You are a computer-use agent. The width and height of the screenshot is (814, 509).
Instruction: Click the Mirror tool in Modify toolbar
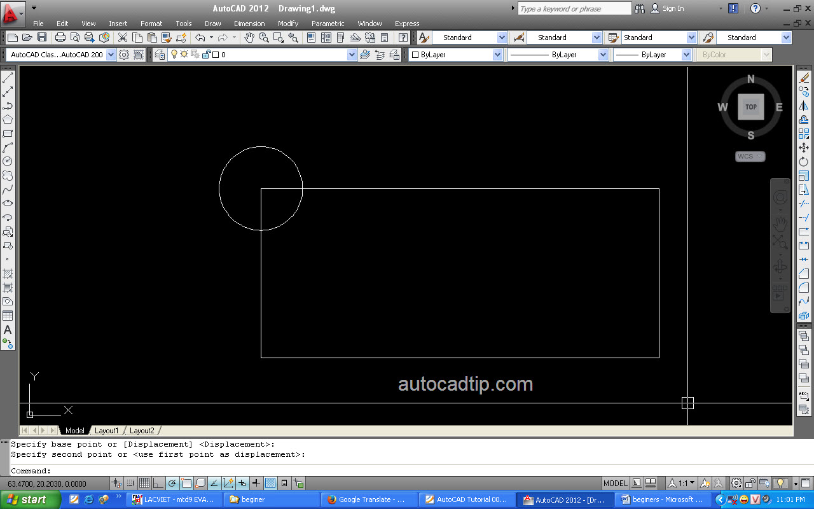click(x=804, y=106)
